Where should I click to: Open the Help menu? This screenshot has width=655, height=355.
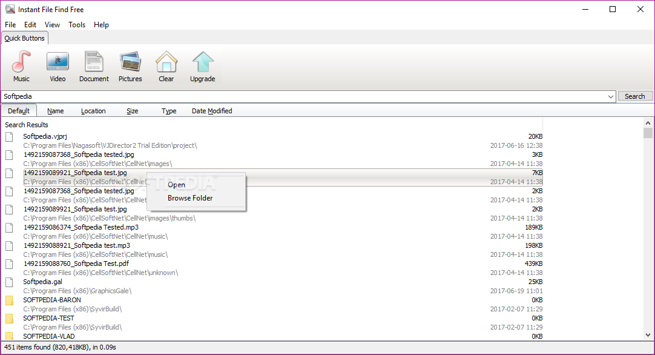101,25
